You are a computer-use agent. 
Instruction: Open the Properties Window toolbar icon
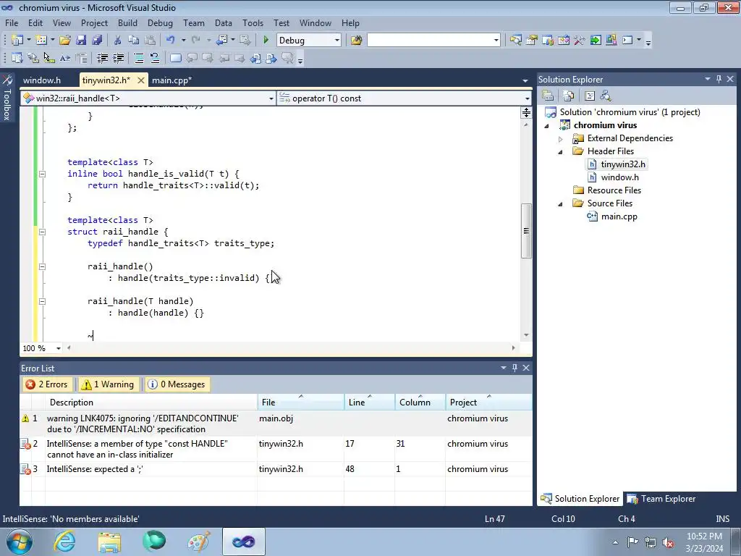(x=532, y=41)
